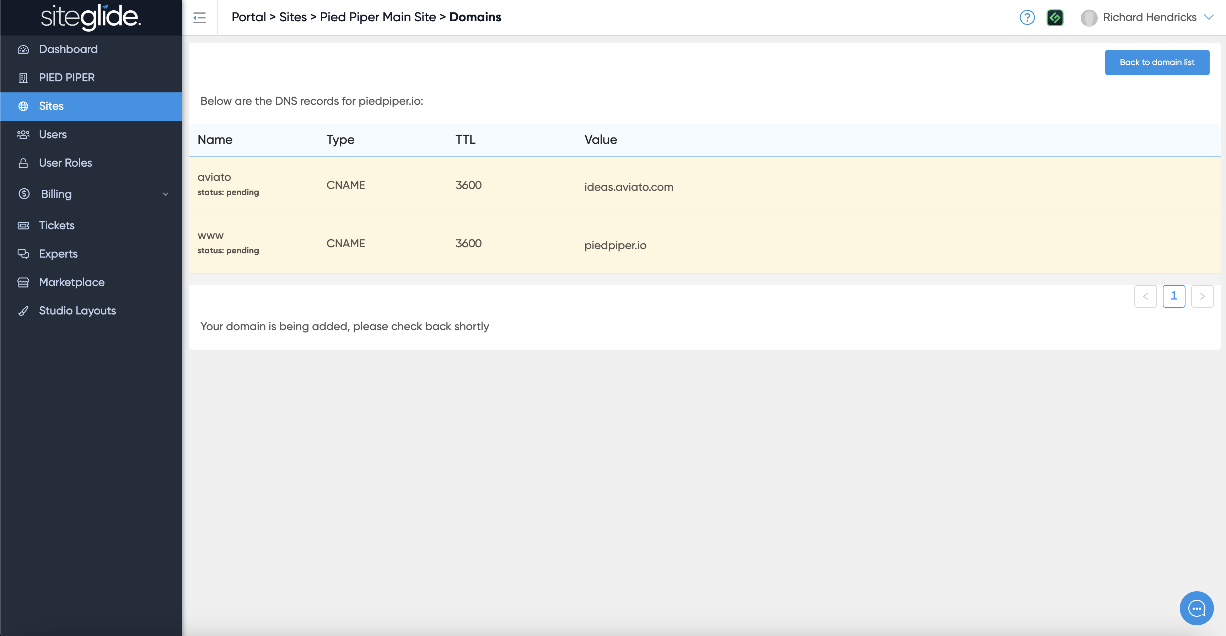Click the User Roles lock icon
Image resolution: width=1226 pixels, height=636 pixels.
tap(23, 163)
